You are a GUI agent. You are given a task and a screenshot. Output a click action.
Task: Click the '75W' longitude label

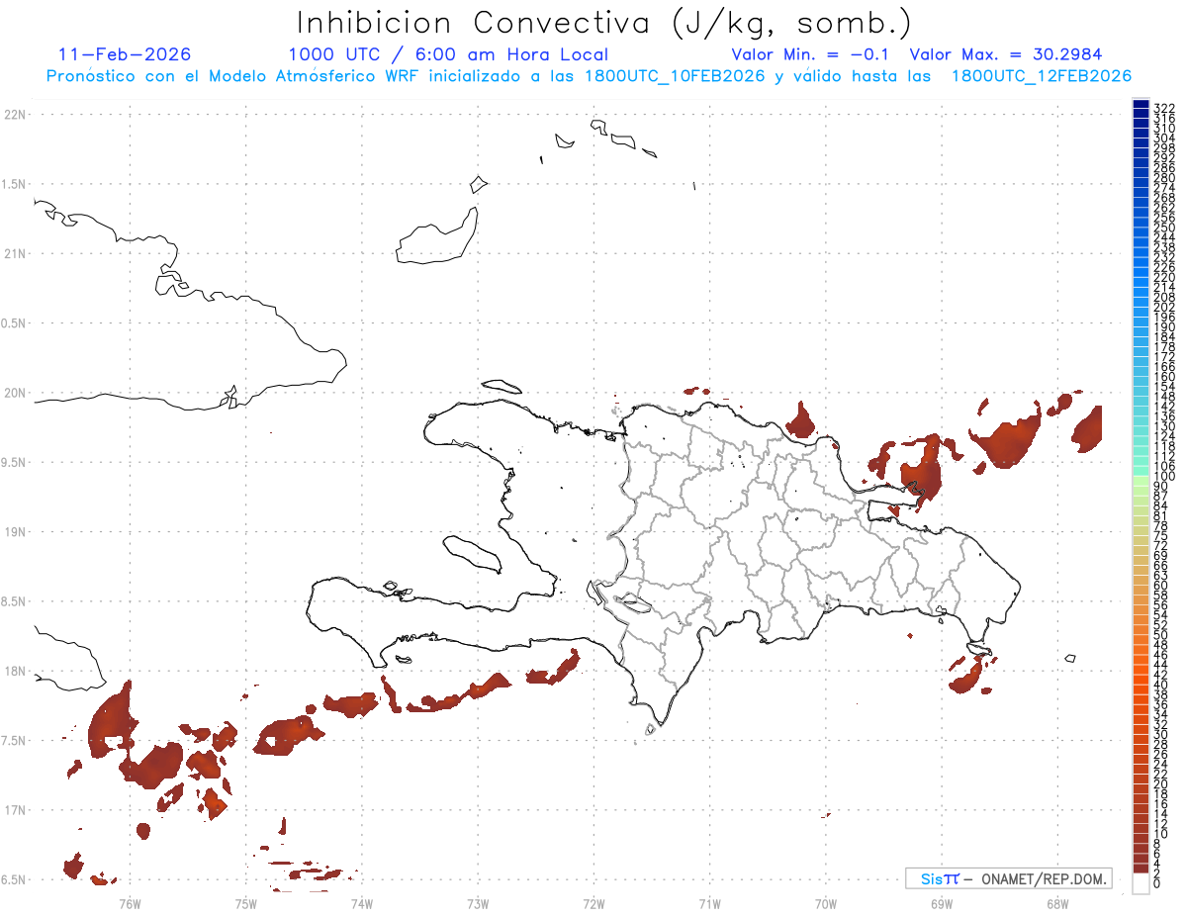246,902
